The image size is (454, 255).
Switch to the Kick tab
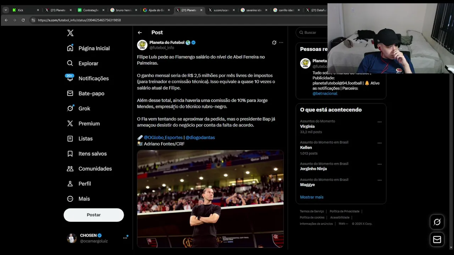pos(25,10)
